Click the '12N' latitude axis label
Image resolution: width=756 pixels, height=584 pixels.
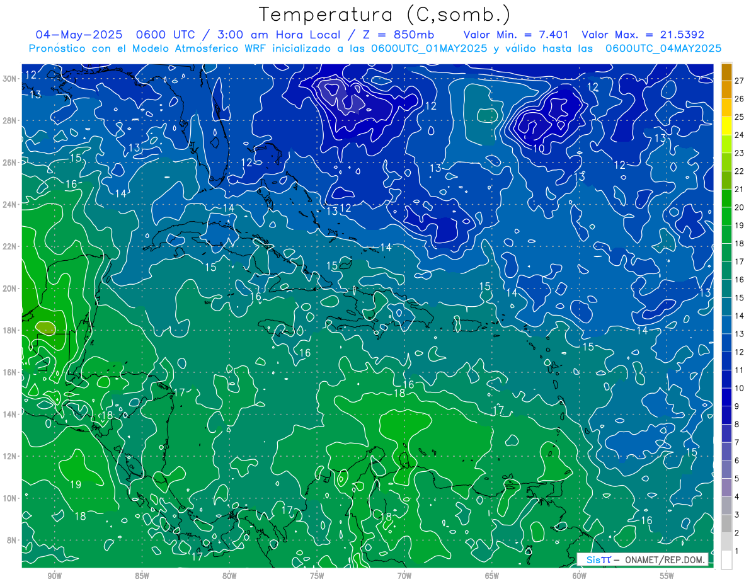pyautogui.click(x=9, y=456)
